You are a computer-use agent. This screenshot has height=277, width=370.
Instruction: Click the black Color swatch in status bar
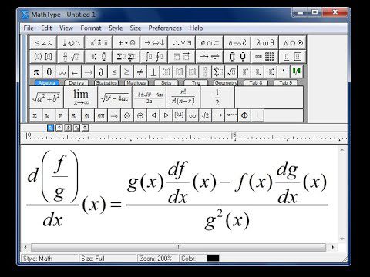pyautogui.click(x=213, y=259)
